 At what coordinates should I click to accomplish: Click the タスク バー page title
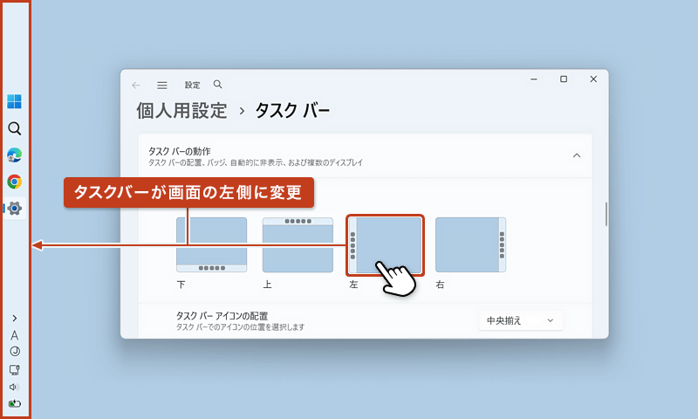(292, 111)
